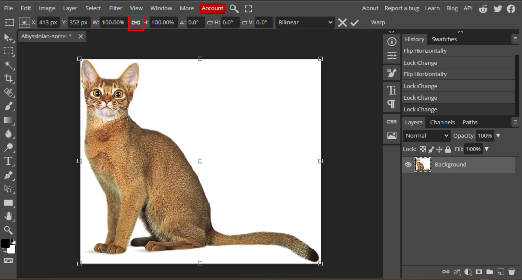Toggle lock position icon
The height and width of the screenshot is (280, 522).
pyautogui.click(x=439, y=149)
